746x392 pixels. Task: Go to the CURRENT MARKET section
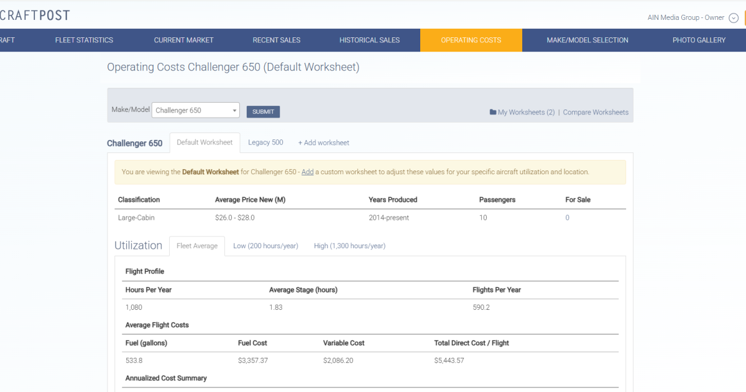tap(183, 40)
